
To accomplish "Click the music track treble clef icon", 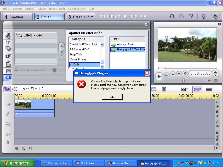I will click(8, 142).
